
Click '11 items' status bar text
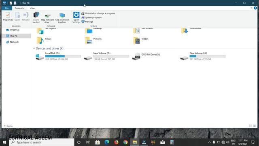coord(8,126)
